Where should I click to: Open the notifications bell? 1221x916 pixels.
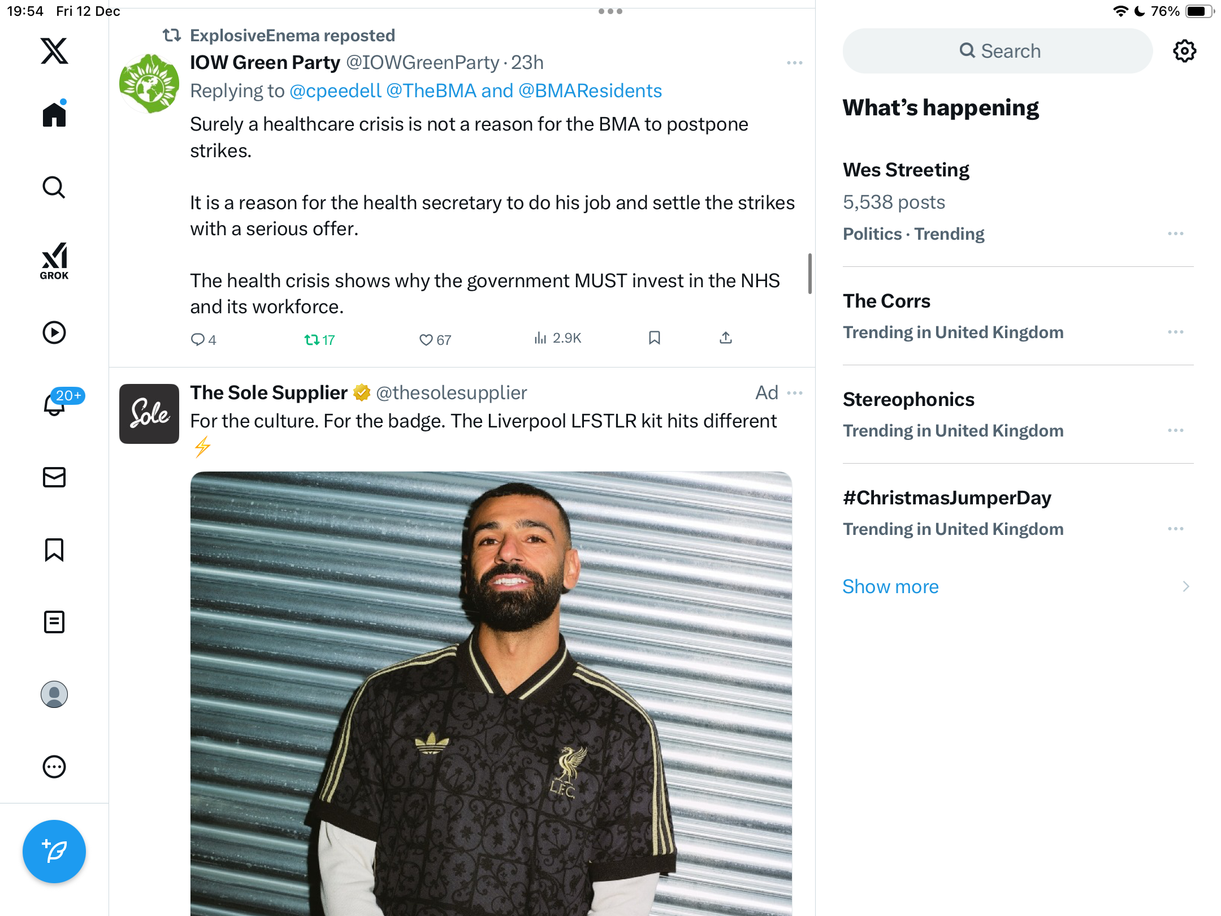pyautogui.click(x=54, y=404)
